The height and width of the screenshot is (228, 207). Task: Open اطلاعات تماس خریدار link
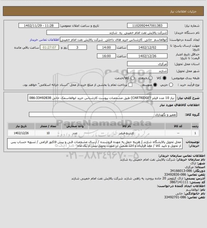pos(44,40)
